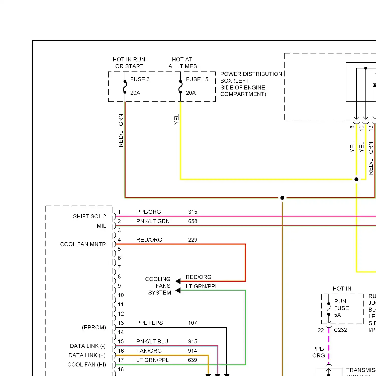This screenshot has height=376, width=376.
Task: Click pin number 18 on the module connector
Action: pyautogui.click(x=121, y=369)
